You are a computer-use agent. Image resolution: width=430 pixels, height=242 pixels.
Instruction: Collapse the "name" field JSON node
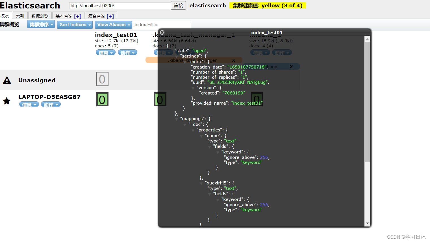click(201, 136)
